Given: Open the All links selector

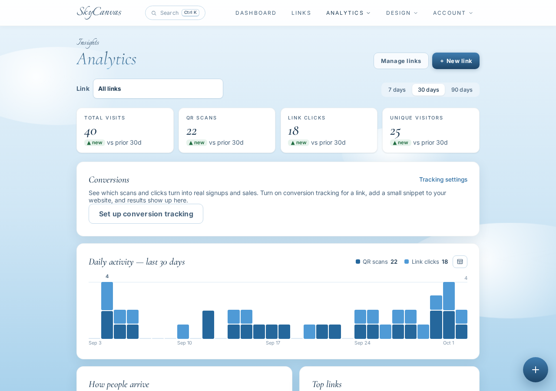Looking at the screenshot, I should (158, 89).
